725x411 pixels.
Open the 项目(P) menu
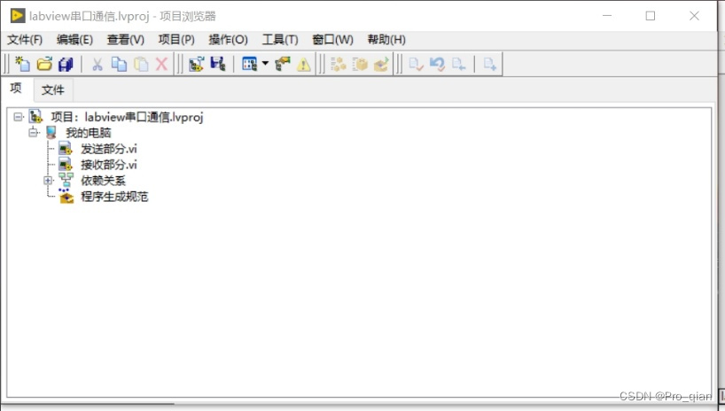(176, 40)
